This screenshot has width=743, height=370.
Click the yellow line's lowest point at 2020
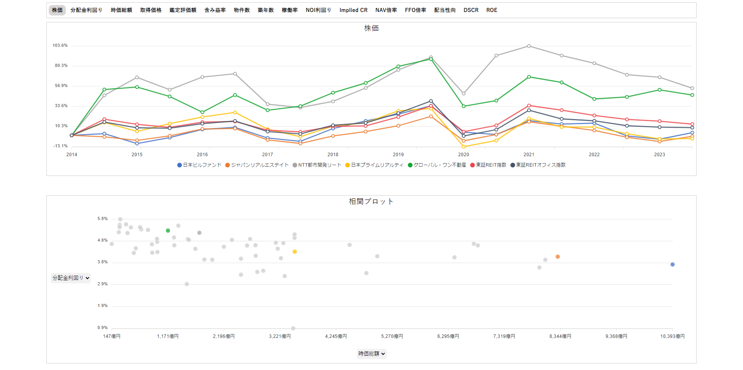[464, 147]
